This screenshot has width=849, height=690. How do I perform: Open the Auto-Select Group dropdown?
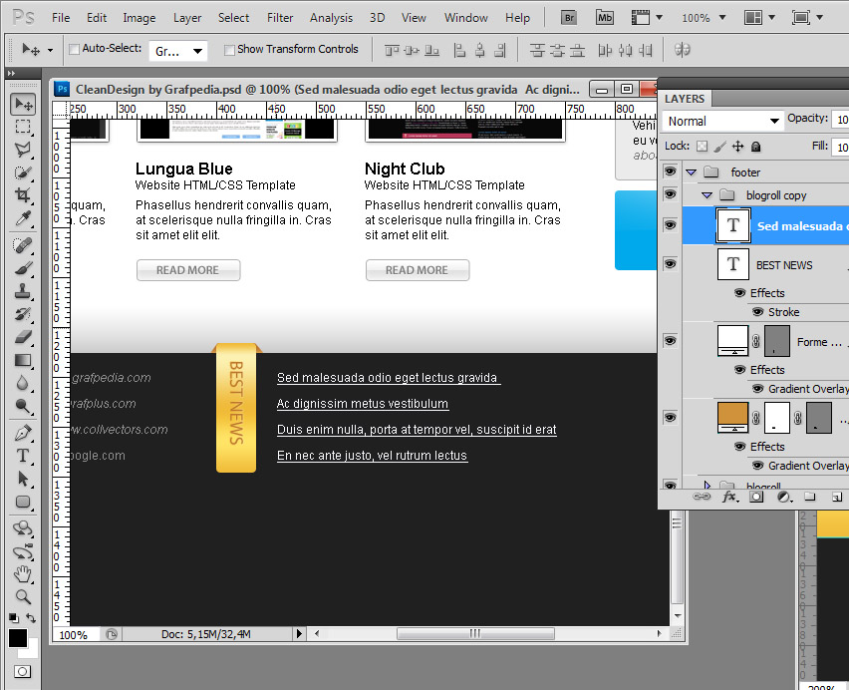click(x=178, y=51)
